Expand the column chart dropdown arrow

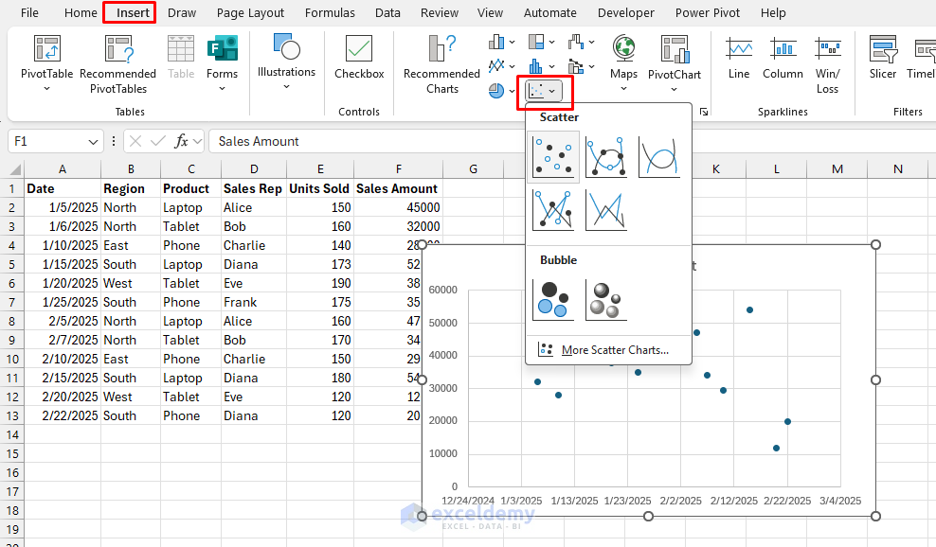tap(512, 43)
